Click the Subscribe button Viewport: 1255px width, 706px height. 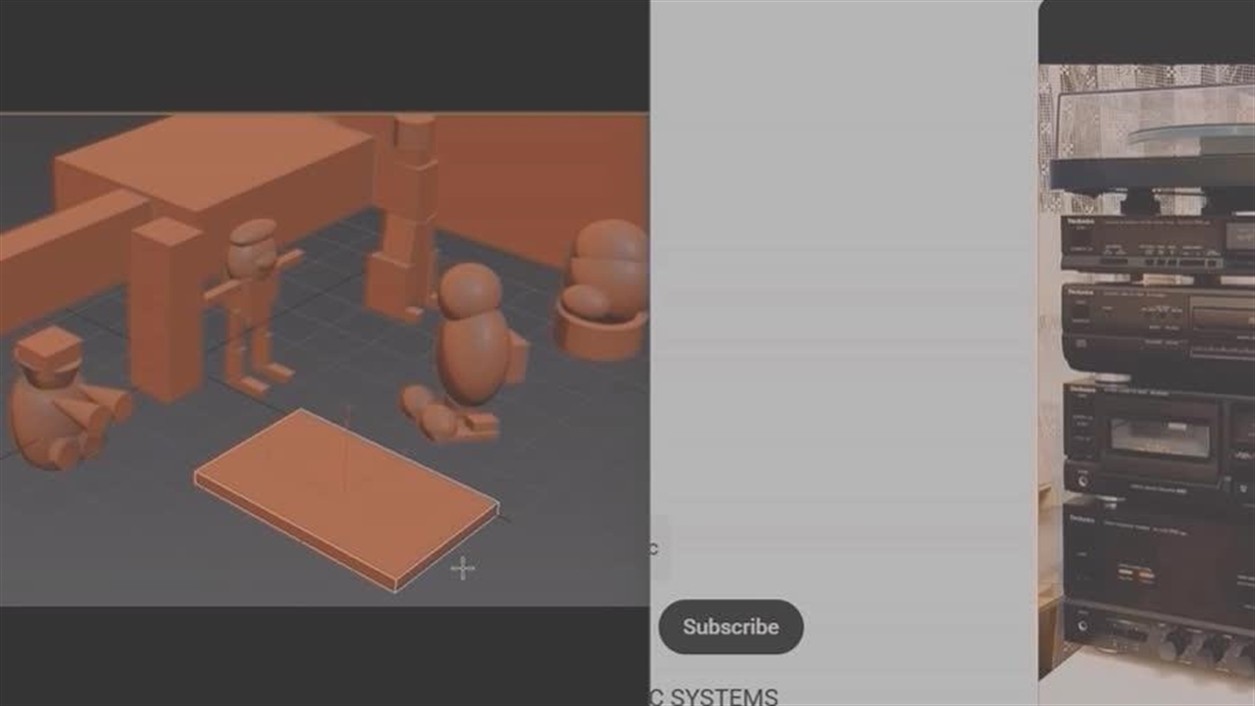(730, 627)
